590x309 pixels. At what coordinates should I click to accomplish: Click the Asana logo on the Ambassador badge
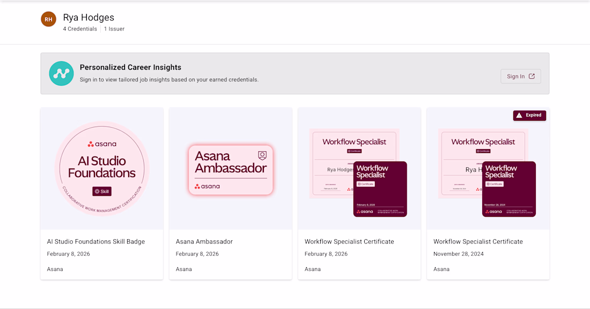pyautogui.click(x=207, y=186)
